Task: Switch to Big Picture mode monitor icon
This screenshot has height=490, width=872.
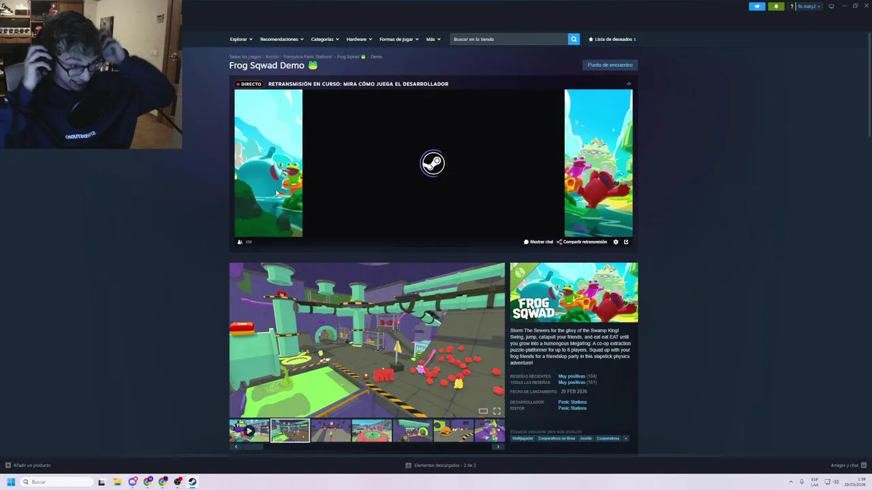Action: [x=831, y=6]
